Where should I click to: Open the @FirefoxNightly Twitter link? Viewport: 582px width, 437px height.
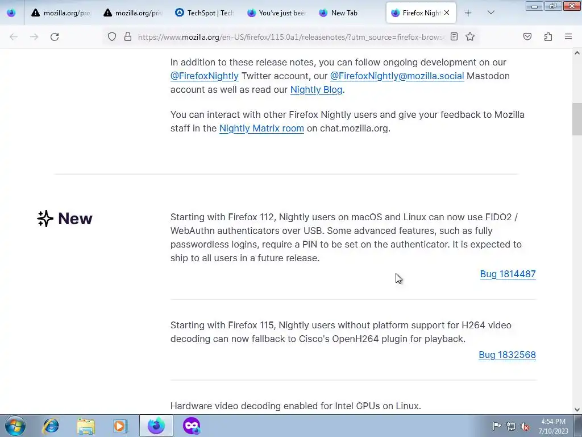coord(204,76)
